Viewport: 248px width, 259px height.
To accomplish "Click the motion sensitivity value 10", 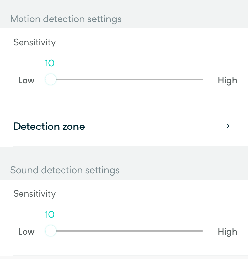I will click(50, 63).
